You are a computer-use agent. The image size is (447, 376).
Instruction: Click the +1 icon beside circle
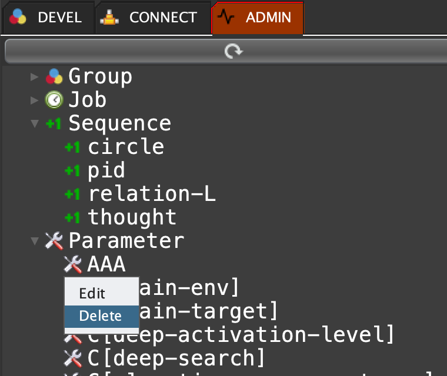(72, 147)
